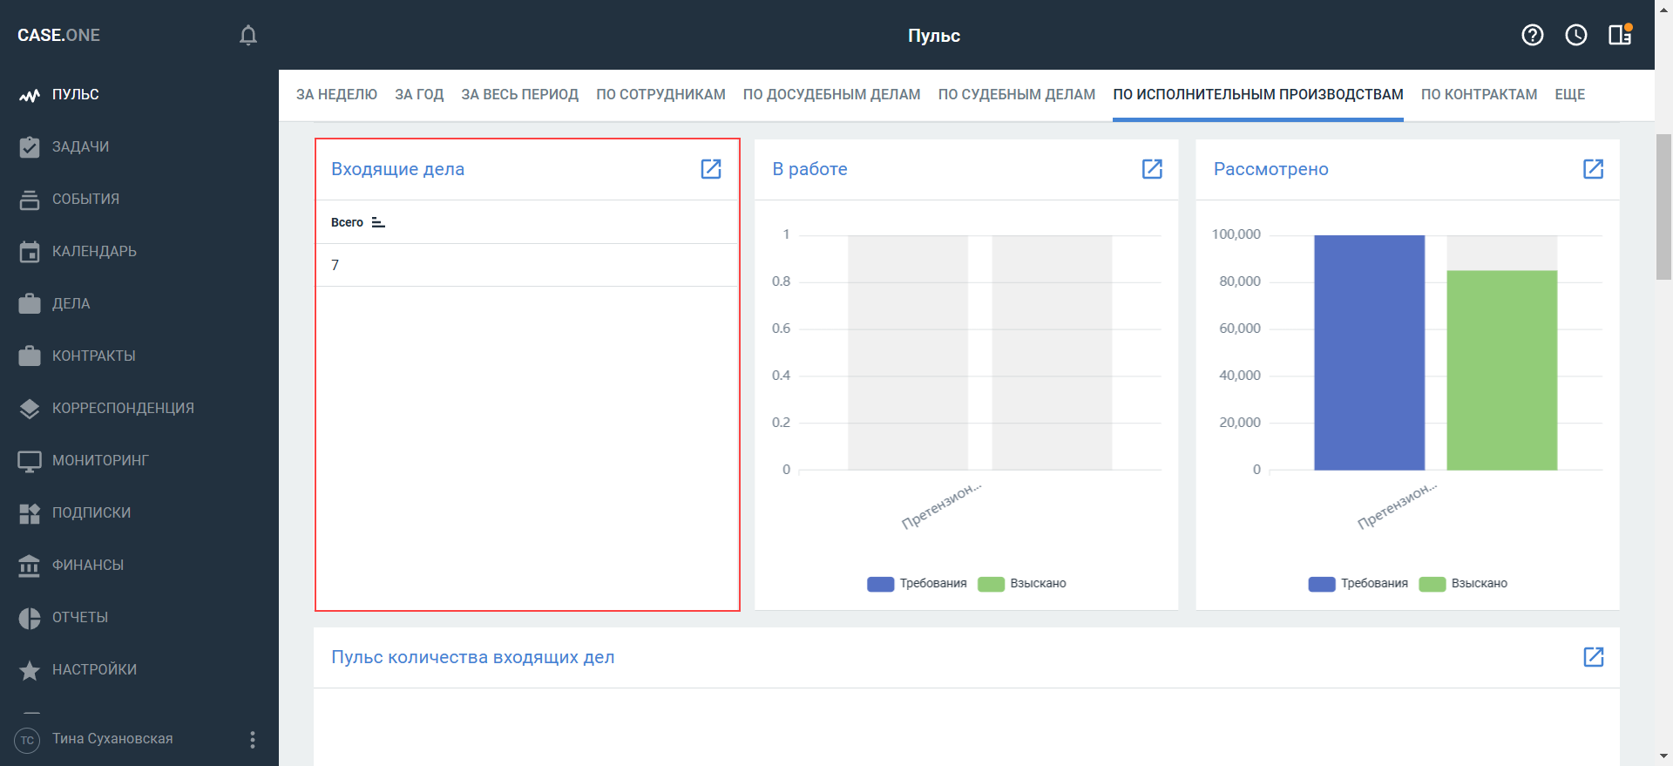Toggle Требования legend in В работе chart
This screenshot has height=766, width=1673.
[x=917, y=584]
